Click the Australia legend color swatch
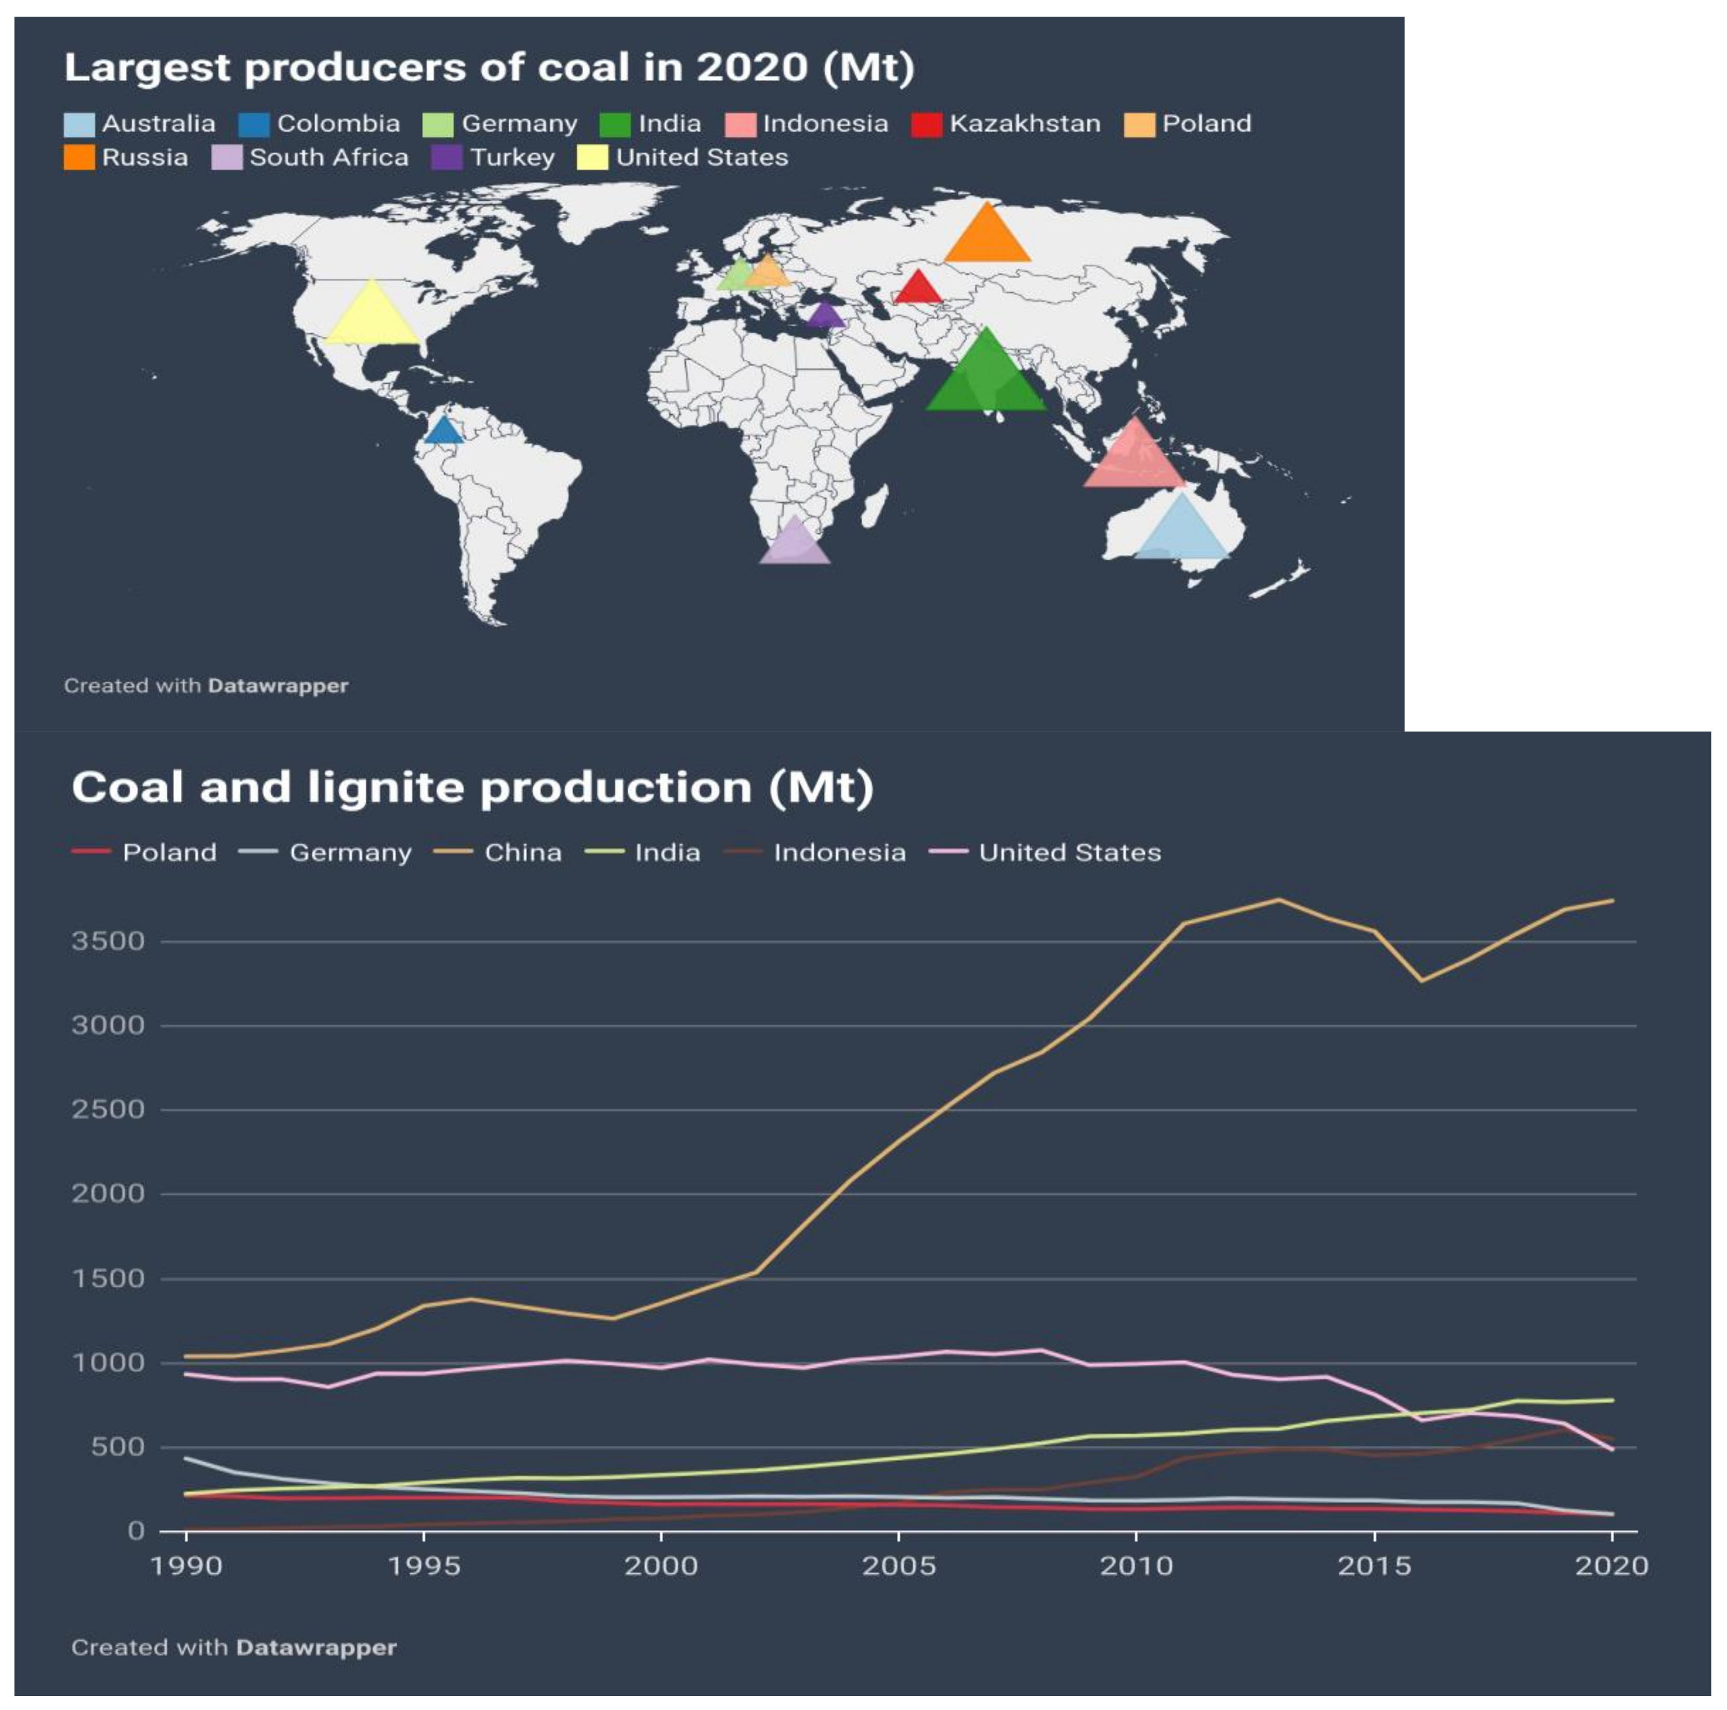The image size is (1727, 1710). pos(78,124)
